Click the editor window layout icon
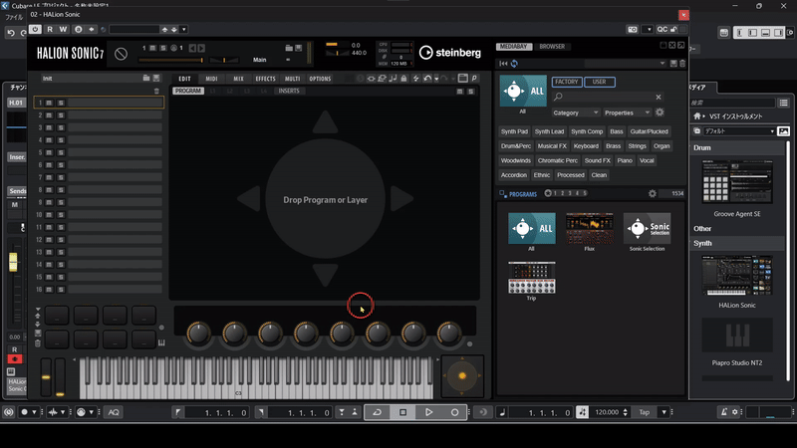The image size is (797, 448). click(462, 79)
